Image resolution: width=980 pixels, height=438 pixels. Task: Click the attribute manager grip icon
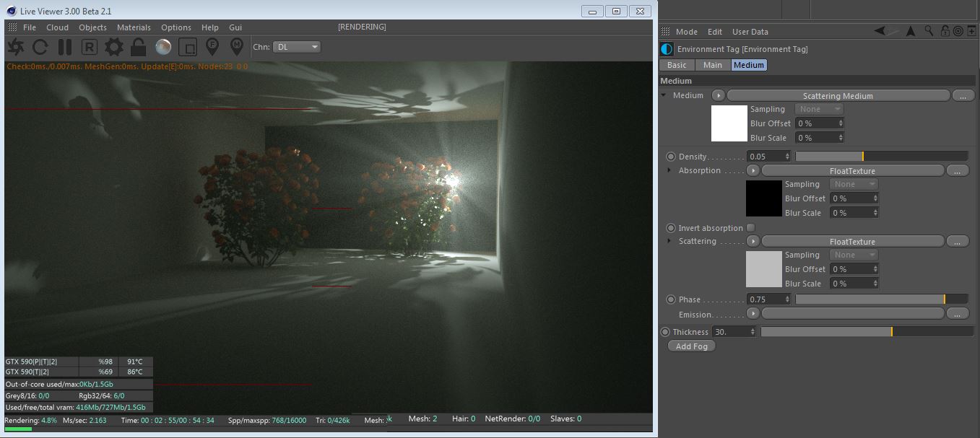coord(666,32)
